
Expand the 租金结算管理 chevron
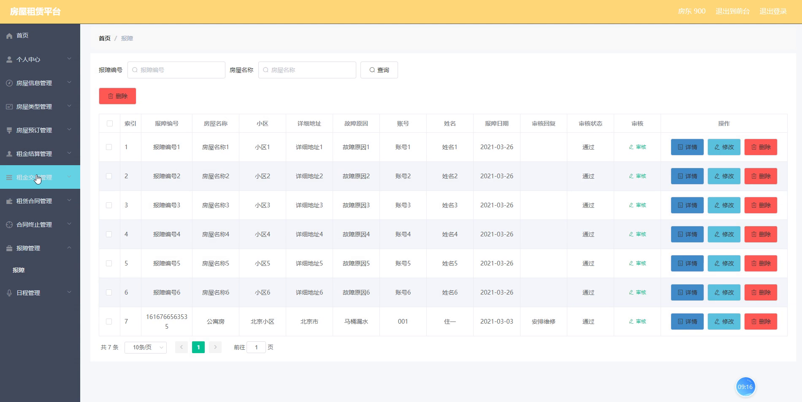[69, 153]
